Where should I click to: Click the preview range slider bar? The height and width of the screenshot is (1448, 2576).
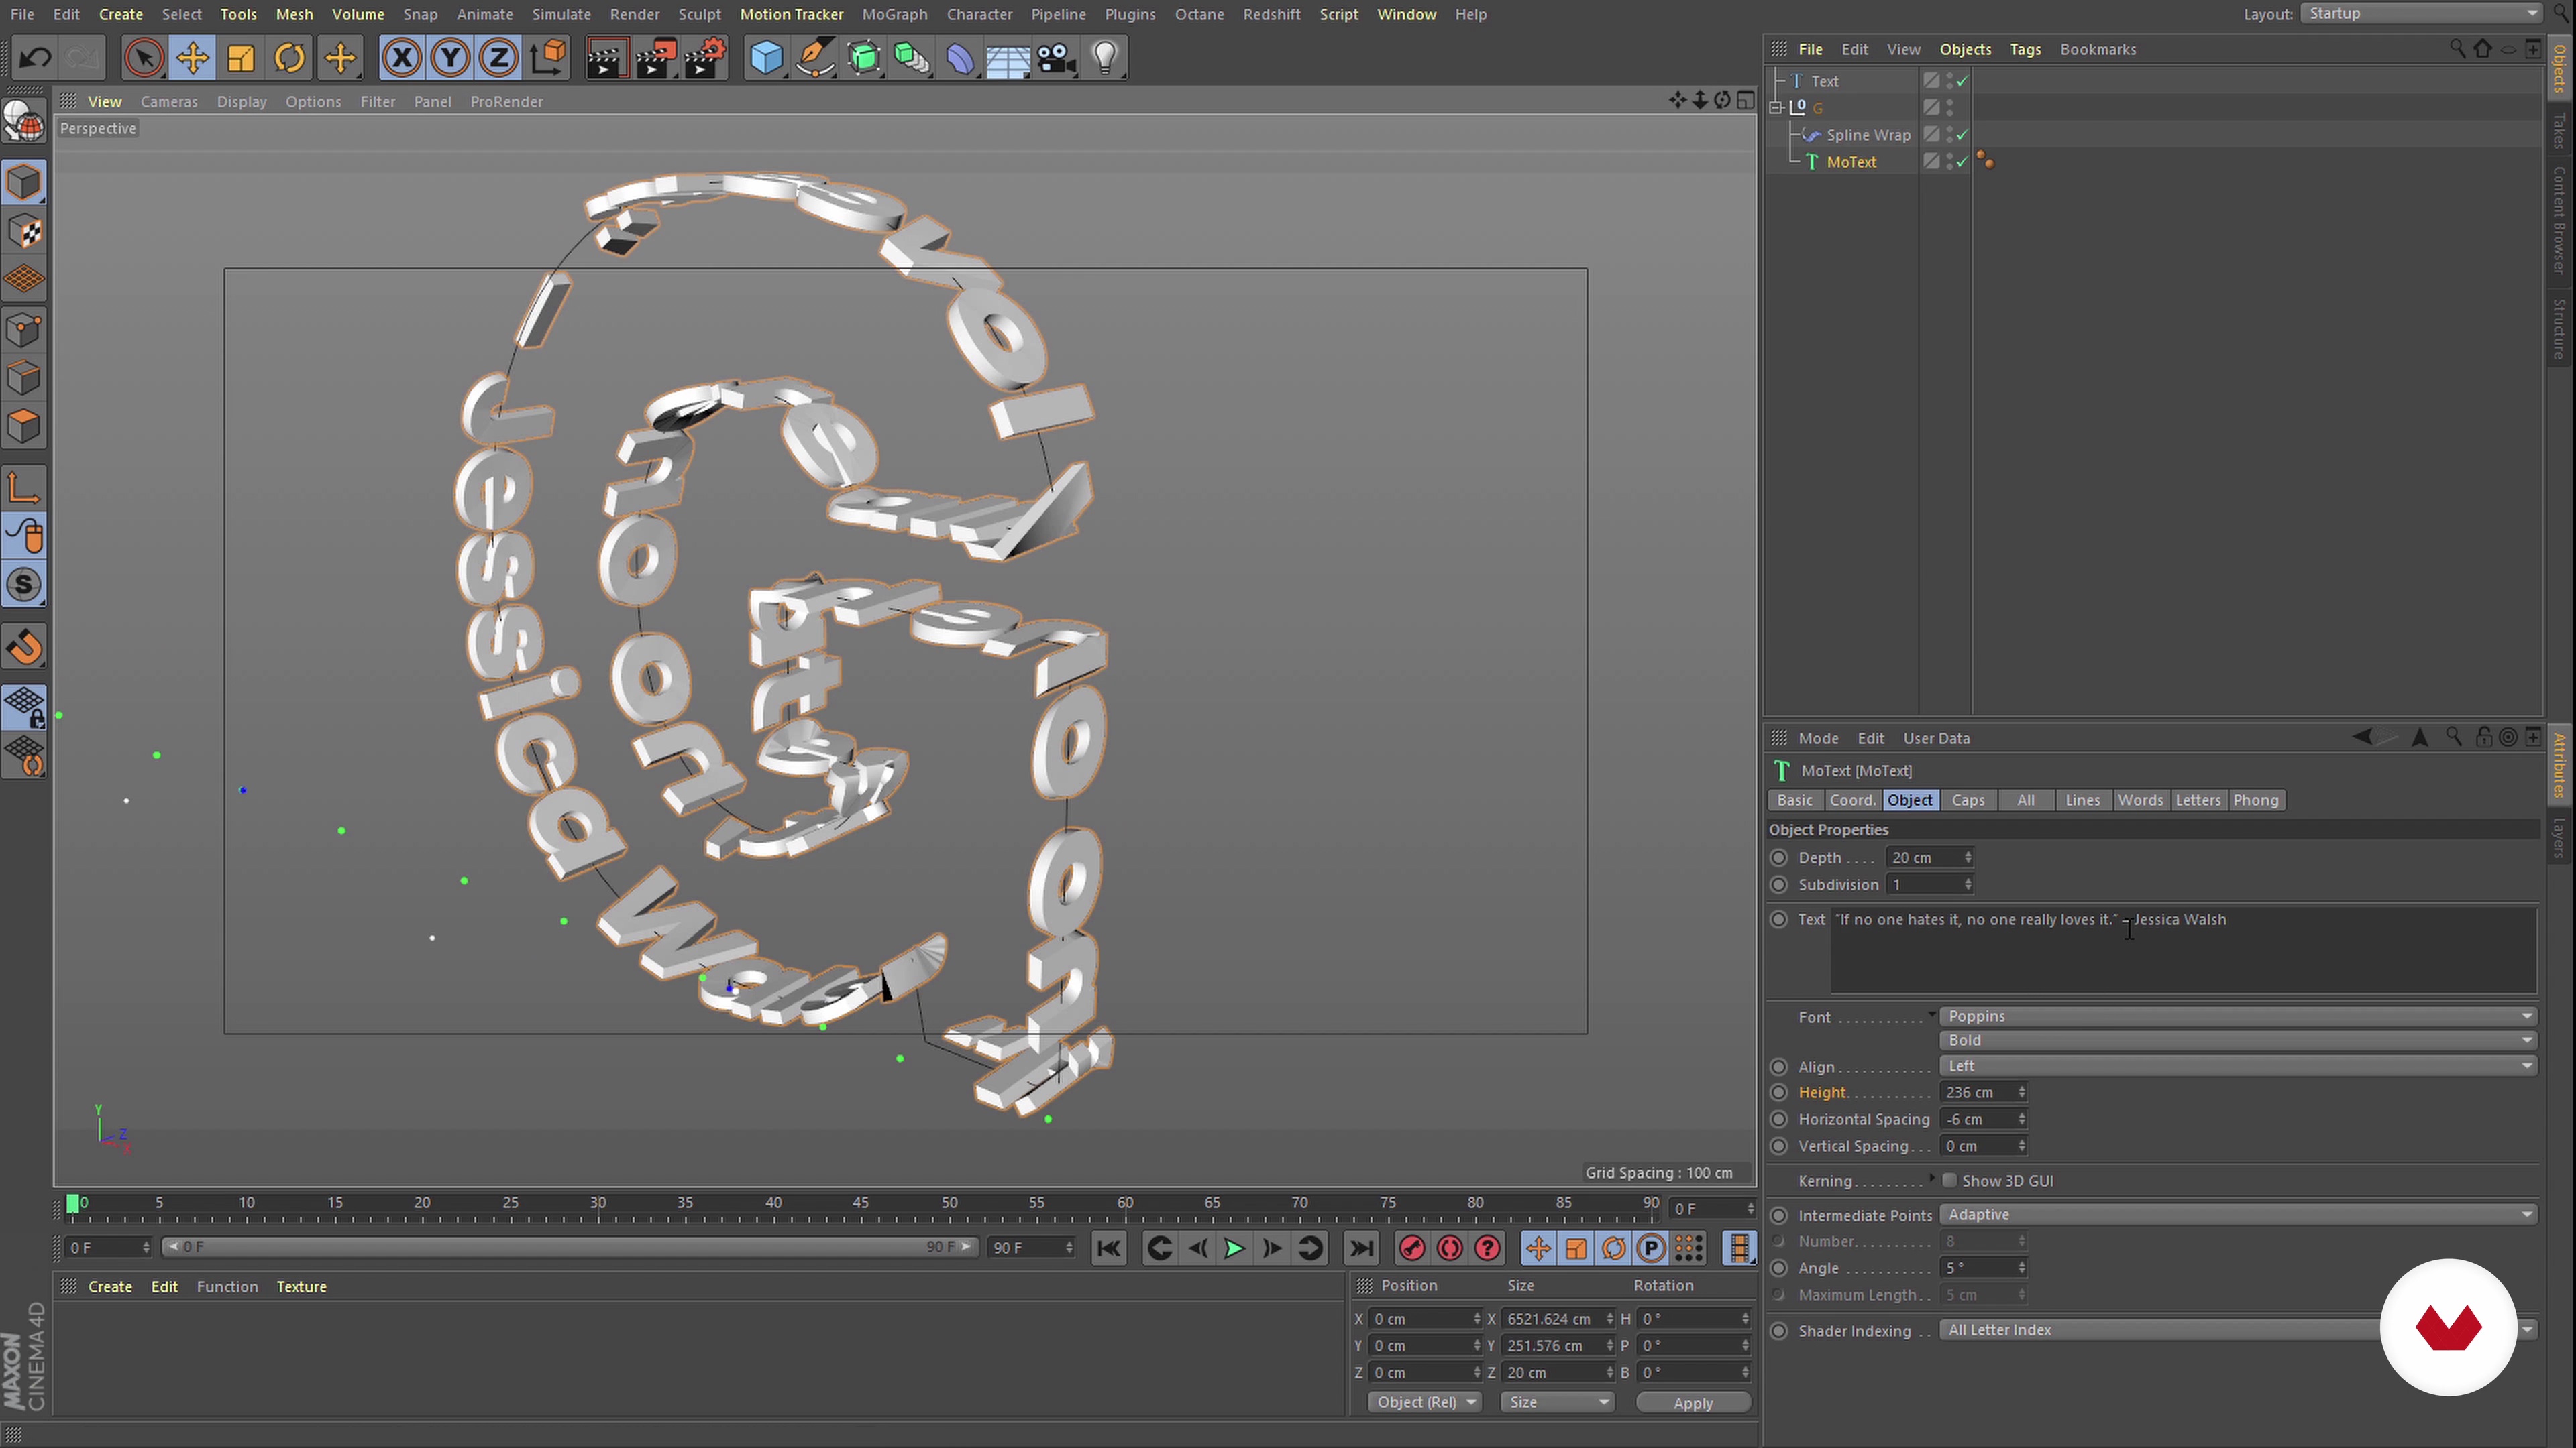[570, 1248]
